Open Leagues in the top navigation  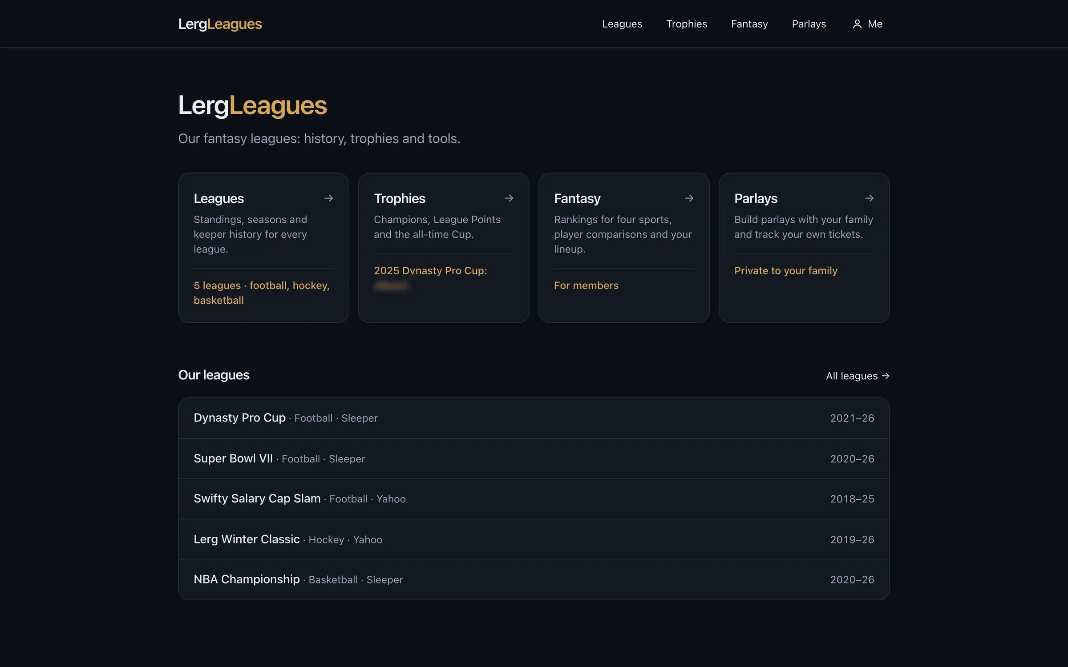click(x=622, y=24)
